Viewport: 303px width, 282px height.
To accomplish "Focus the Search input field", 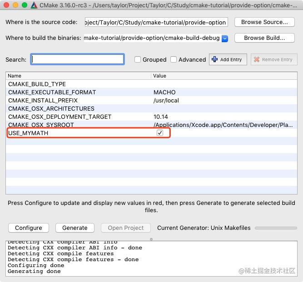I will coord(78,59).
